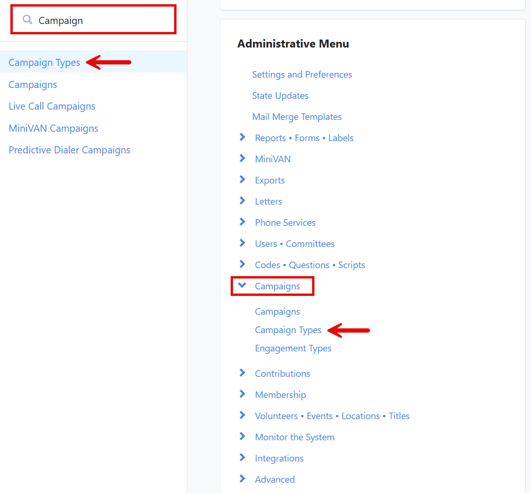The height and width of the screenshot is (493, 531).
Task: Expand the Reports • Forms • Labels section
Action: (x=242, y=137)
